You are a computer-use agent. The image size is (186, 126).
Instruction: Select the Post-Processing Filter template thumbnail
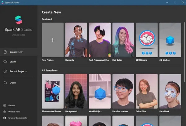pyautogui.click(x=100, y=40)
